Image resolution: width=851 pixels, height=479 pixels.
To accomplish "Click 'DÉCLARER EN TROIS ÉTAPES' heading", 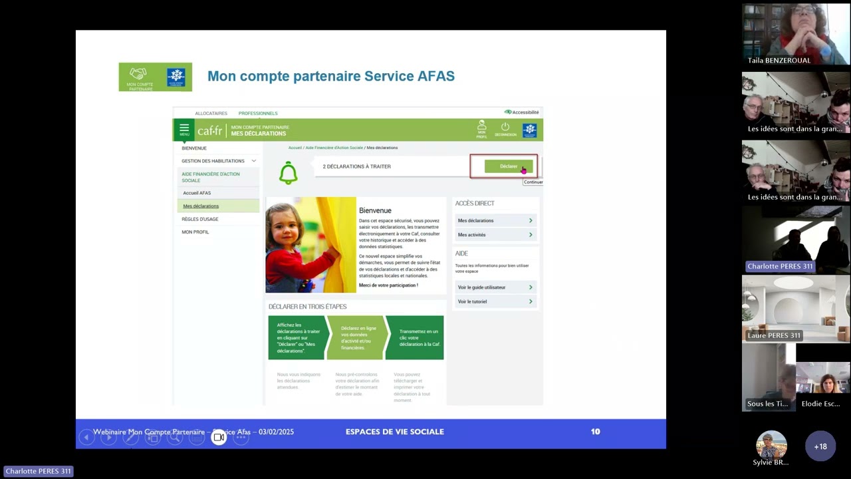I will (308, 307).
